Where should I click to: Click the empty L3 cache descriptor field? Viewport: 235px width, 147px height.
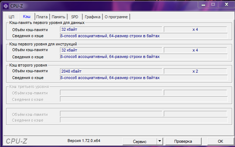pyautogui.click(x=144, y=99)
